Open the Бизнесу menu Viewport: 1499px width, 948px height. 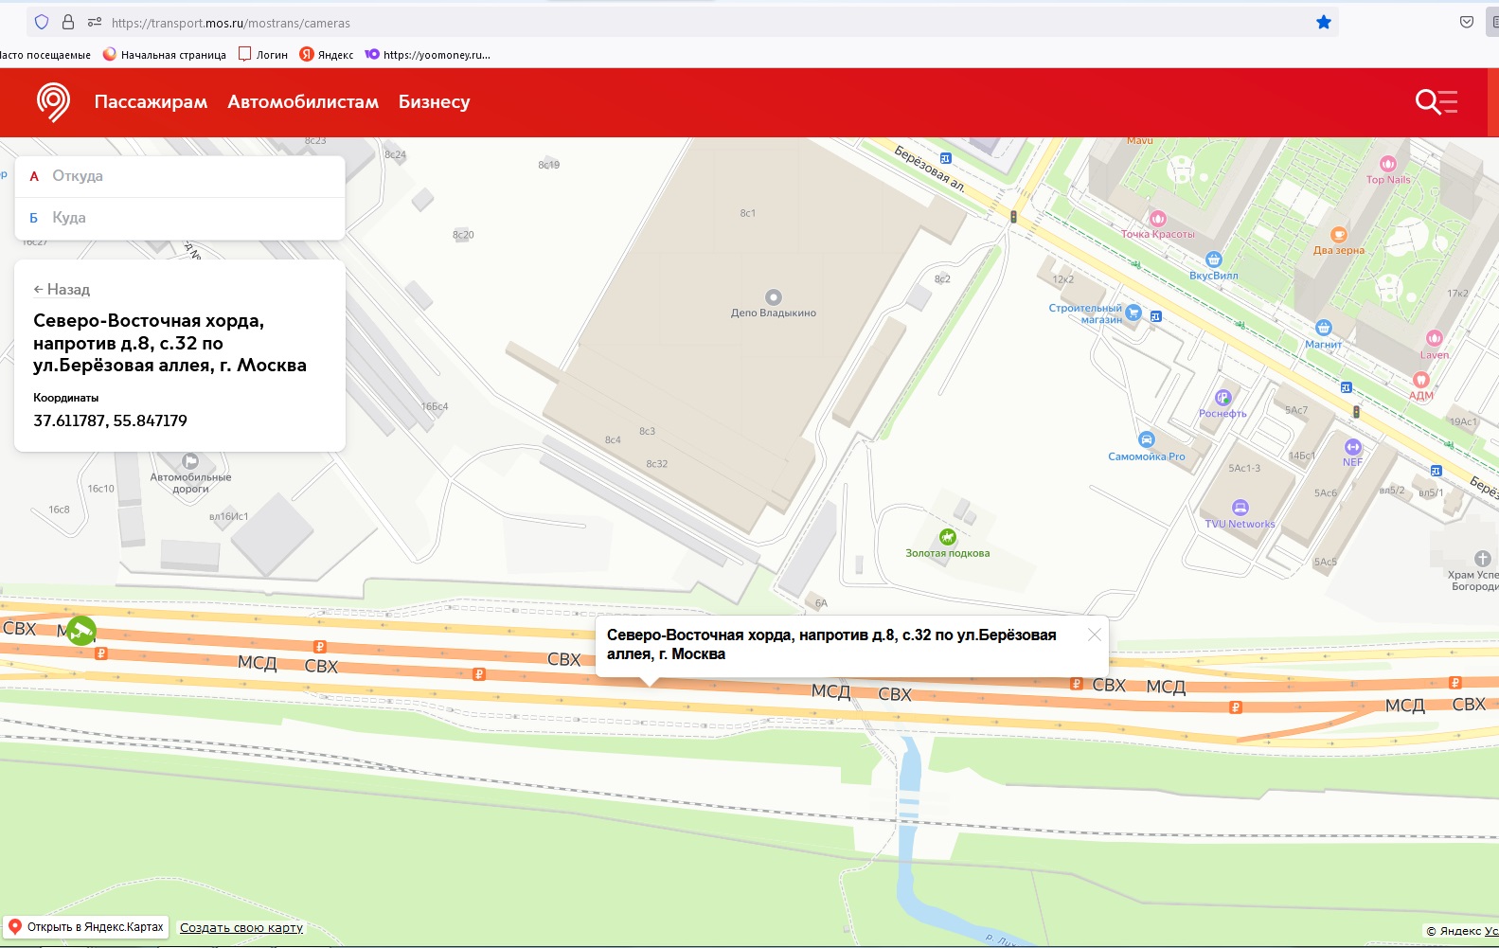434,102
